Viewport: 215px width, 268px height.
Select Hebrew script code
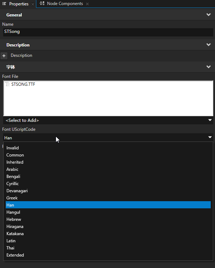108,219
